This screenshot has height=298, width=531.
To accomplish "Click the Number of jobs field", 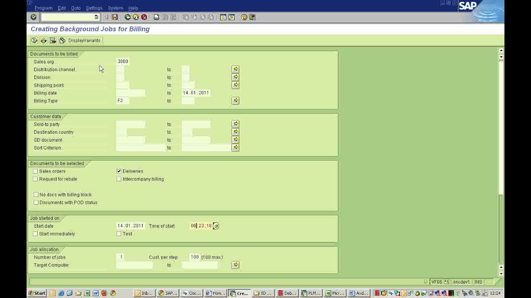I will click(121, 257).
